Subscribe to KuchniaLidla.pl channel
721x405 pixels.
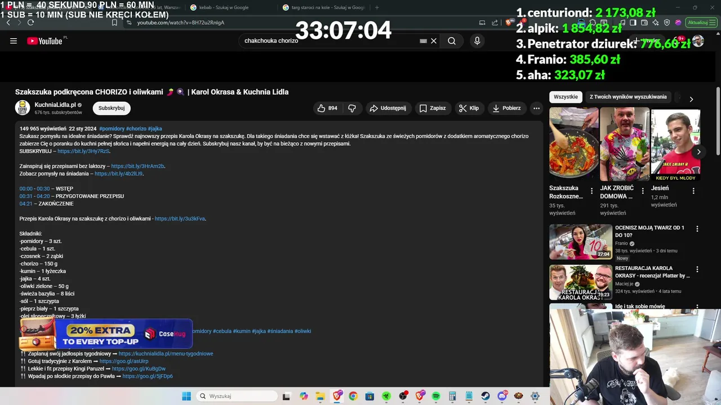point(112,108)
